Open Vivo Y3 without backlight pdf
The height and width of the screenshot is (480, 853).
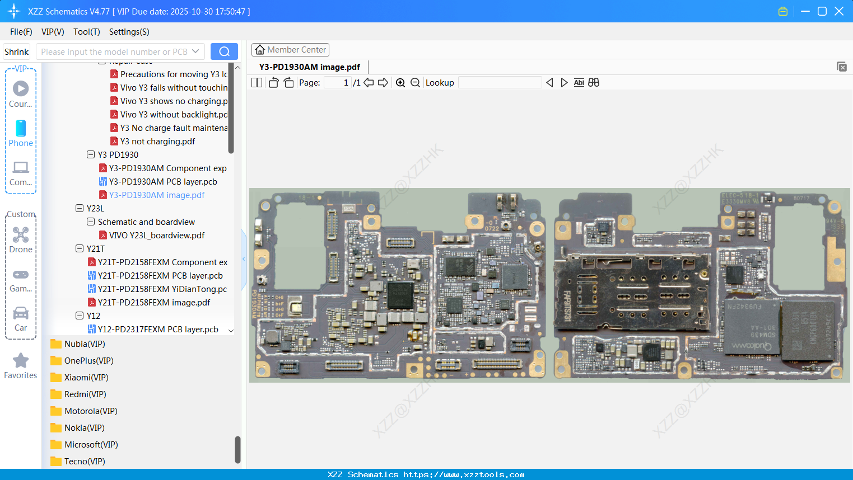click(169, 114)
